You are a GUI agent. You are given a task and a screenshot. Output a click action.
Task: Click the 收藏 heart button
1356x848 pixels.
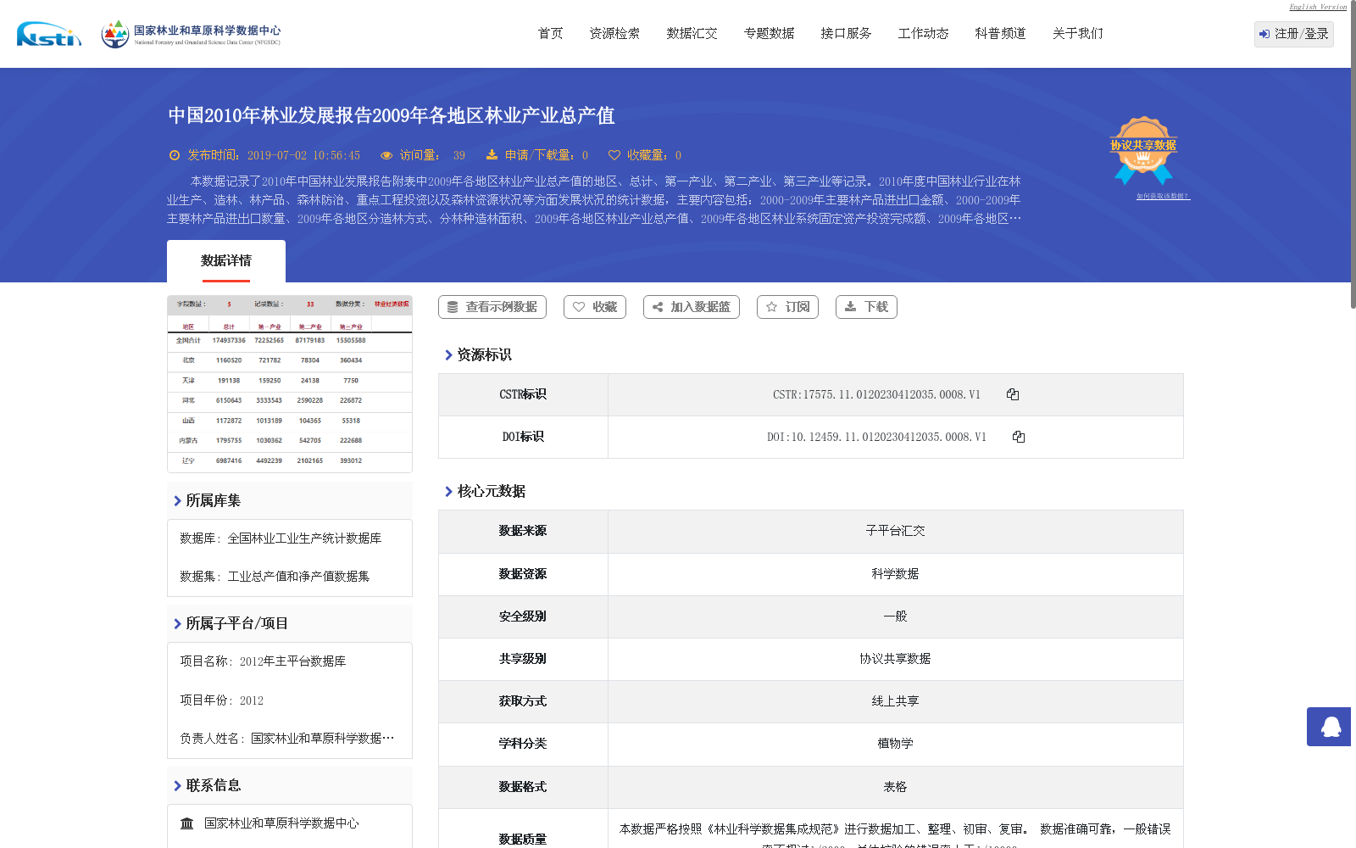click(x=595, y=307)
